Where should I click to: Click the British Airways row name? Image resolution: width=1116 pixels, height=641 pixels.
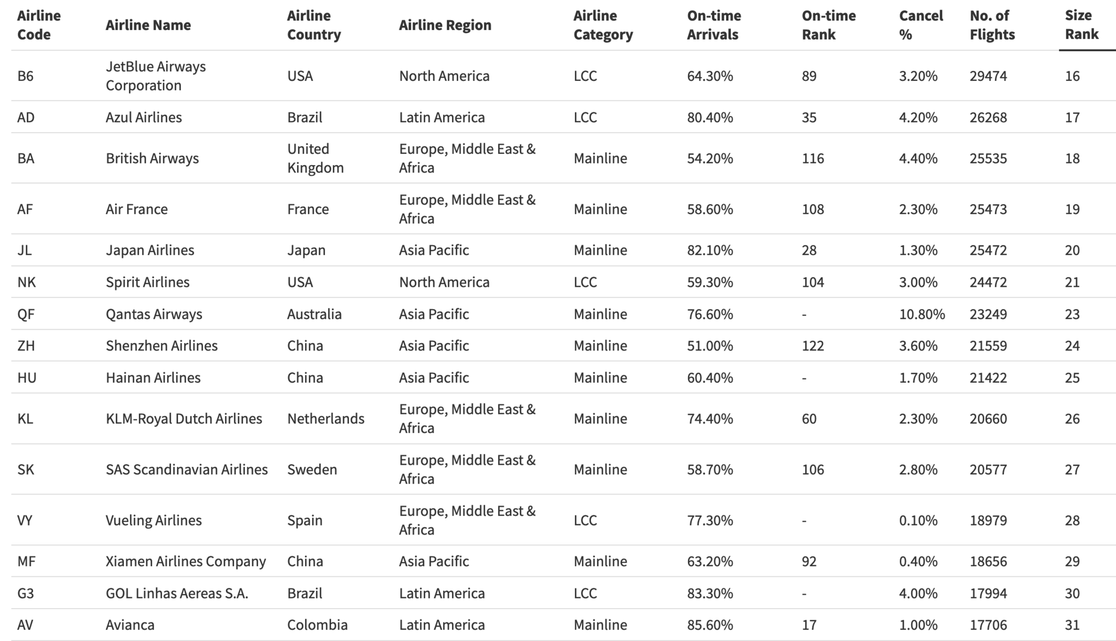[x=152, y=158]
